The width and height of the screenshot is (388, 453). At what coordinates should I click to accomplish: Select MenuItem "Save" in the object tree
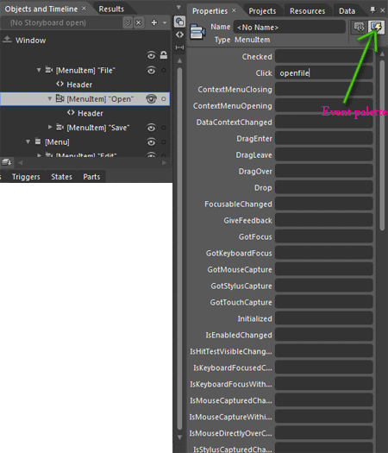[98, 128]
